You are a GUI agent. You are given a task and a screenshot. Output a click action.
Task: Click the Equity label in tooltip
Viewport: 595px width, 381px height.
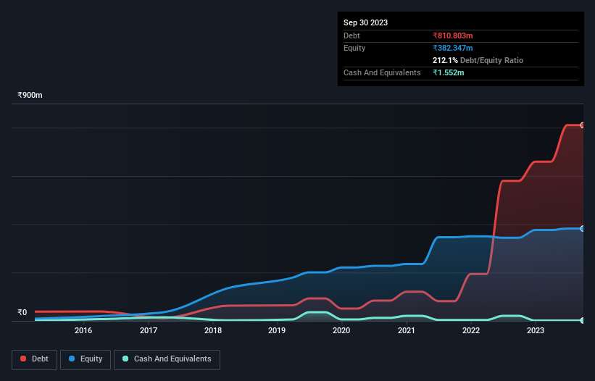(354, 48)
